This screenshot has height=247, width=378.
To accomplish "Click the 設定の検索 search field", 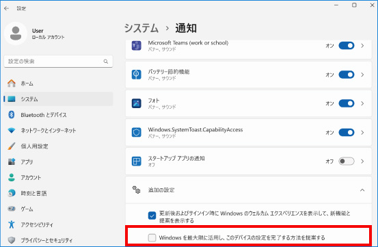I will (x=58, y=62).
